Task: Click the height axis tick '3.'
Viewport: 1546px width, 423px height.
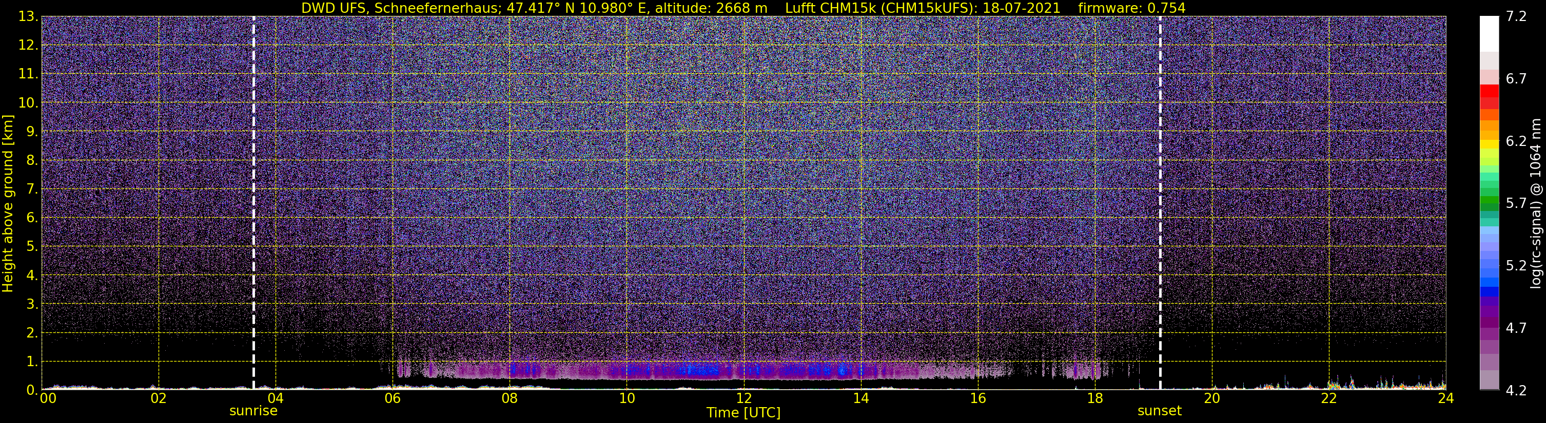Action: point(31,304)
